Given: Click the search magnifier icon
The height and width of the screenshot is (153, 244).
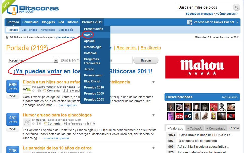Looking at the screenshot, I should [x=236, y=7].
